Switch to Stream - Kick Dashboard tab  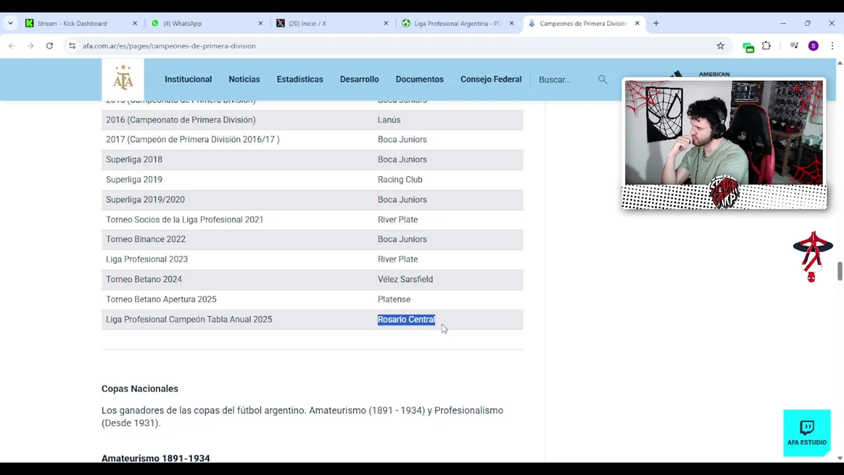[x=73, y=23]
